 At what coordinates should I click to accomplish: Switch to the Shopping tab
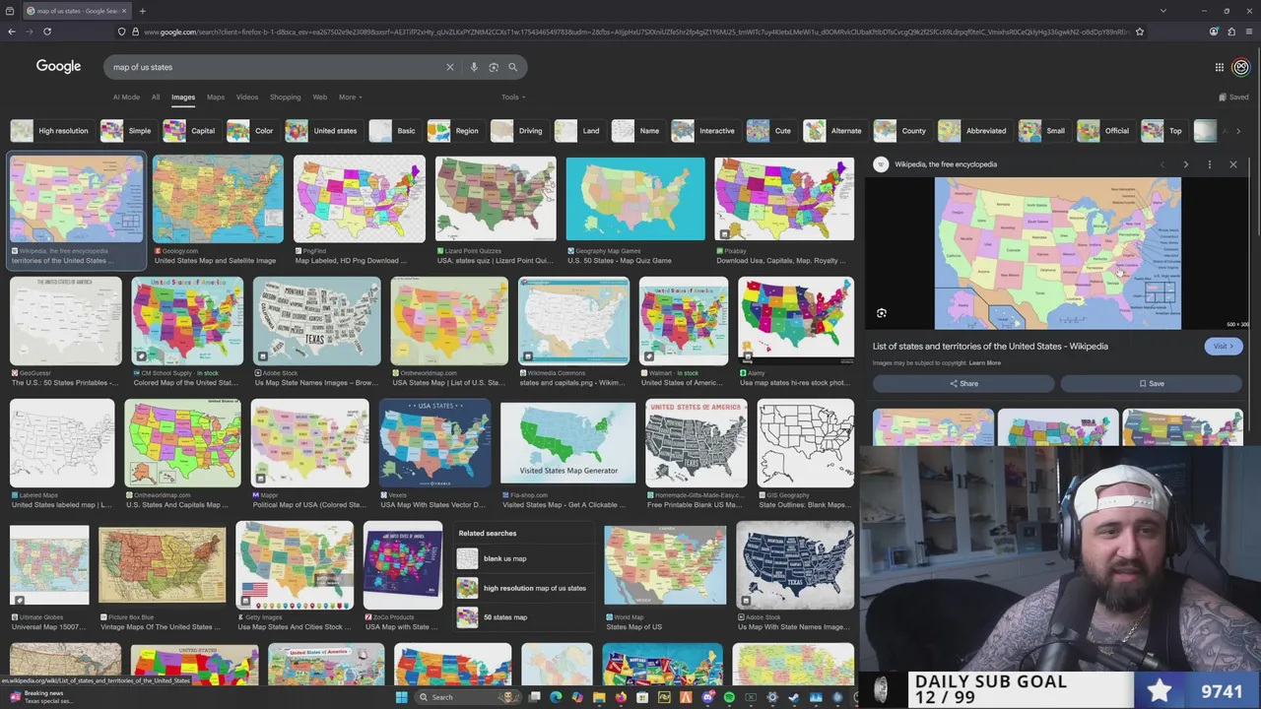point(286,97)
